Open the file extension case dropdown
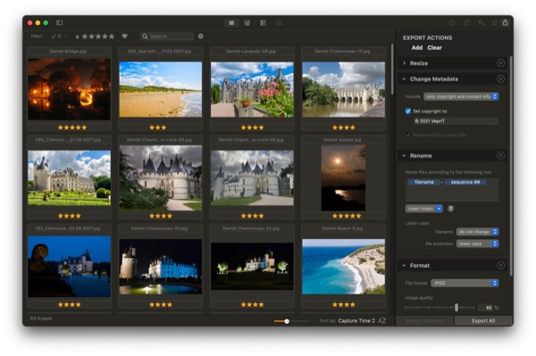Screen dimensions: 536x356 478,244
